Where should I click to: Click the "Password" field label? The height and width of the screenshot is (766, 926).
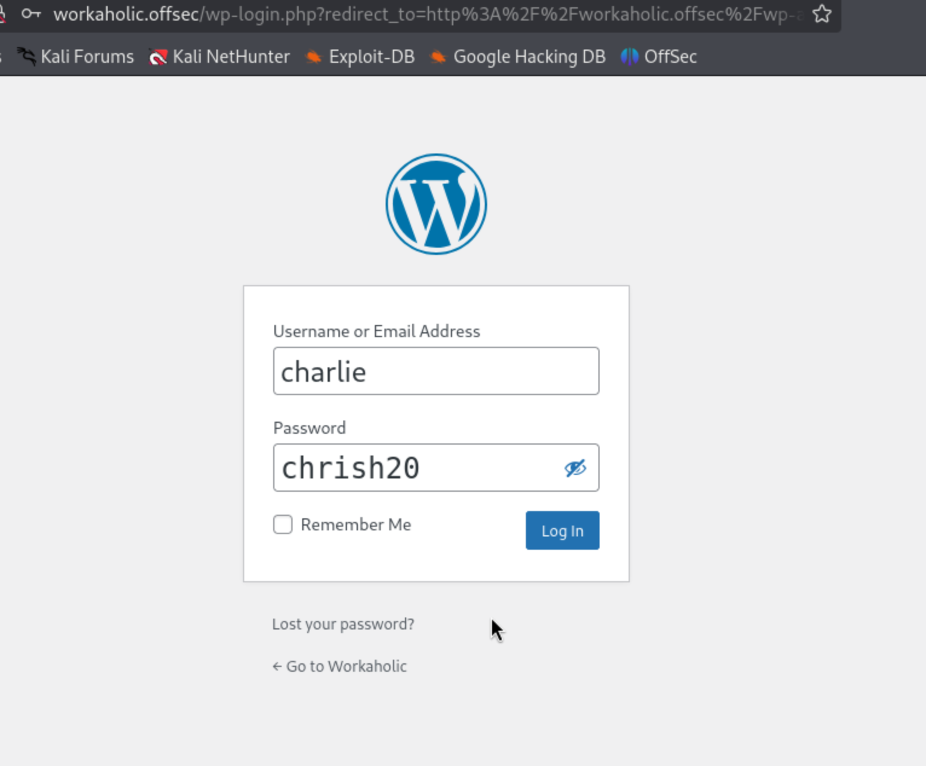tap(309, 428)
